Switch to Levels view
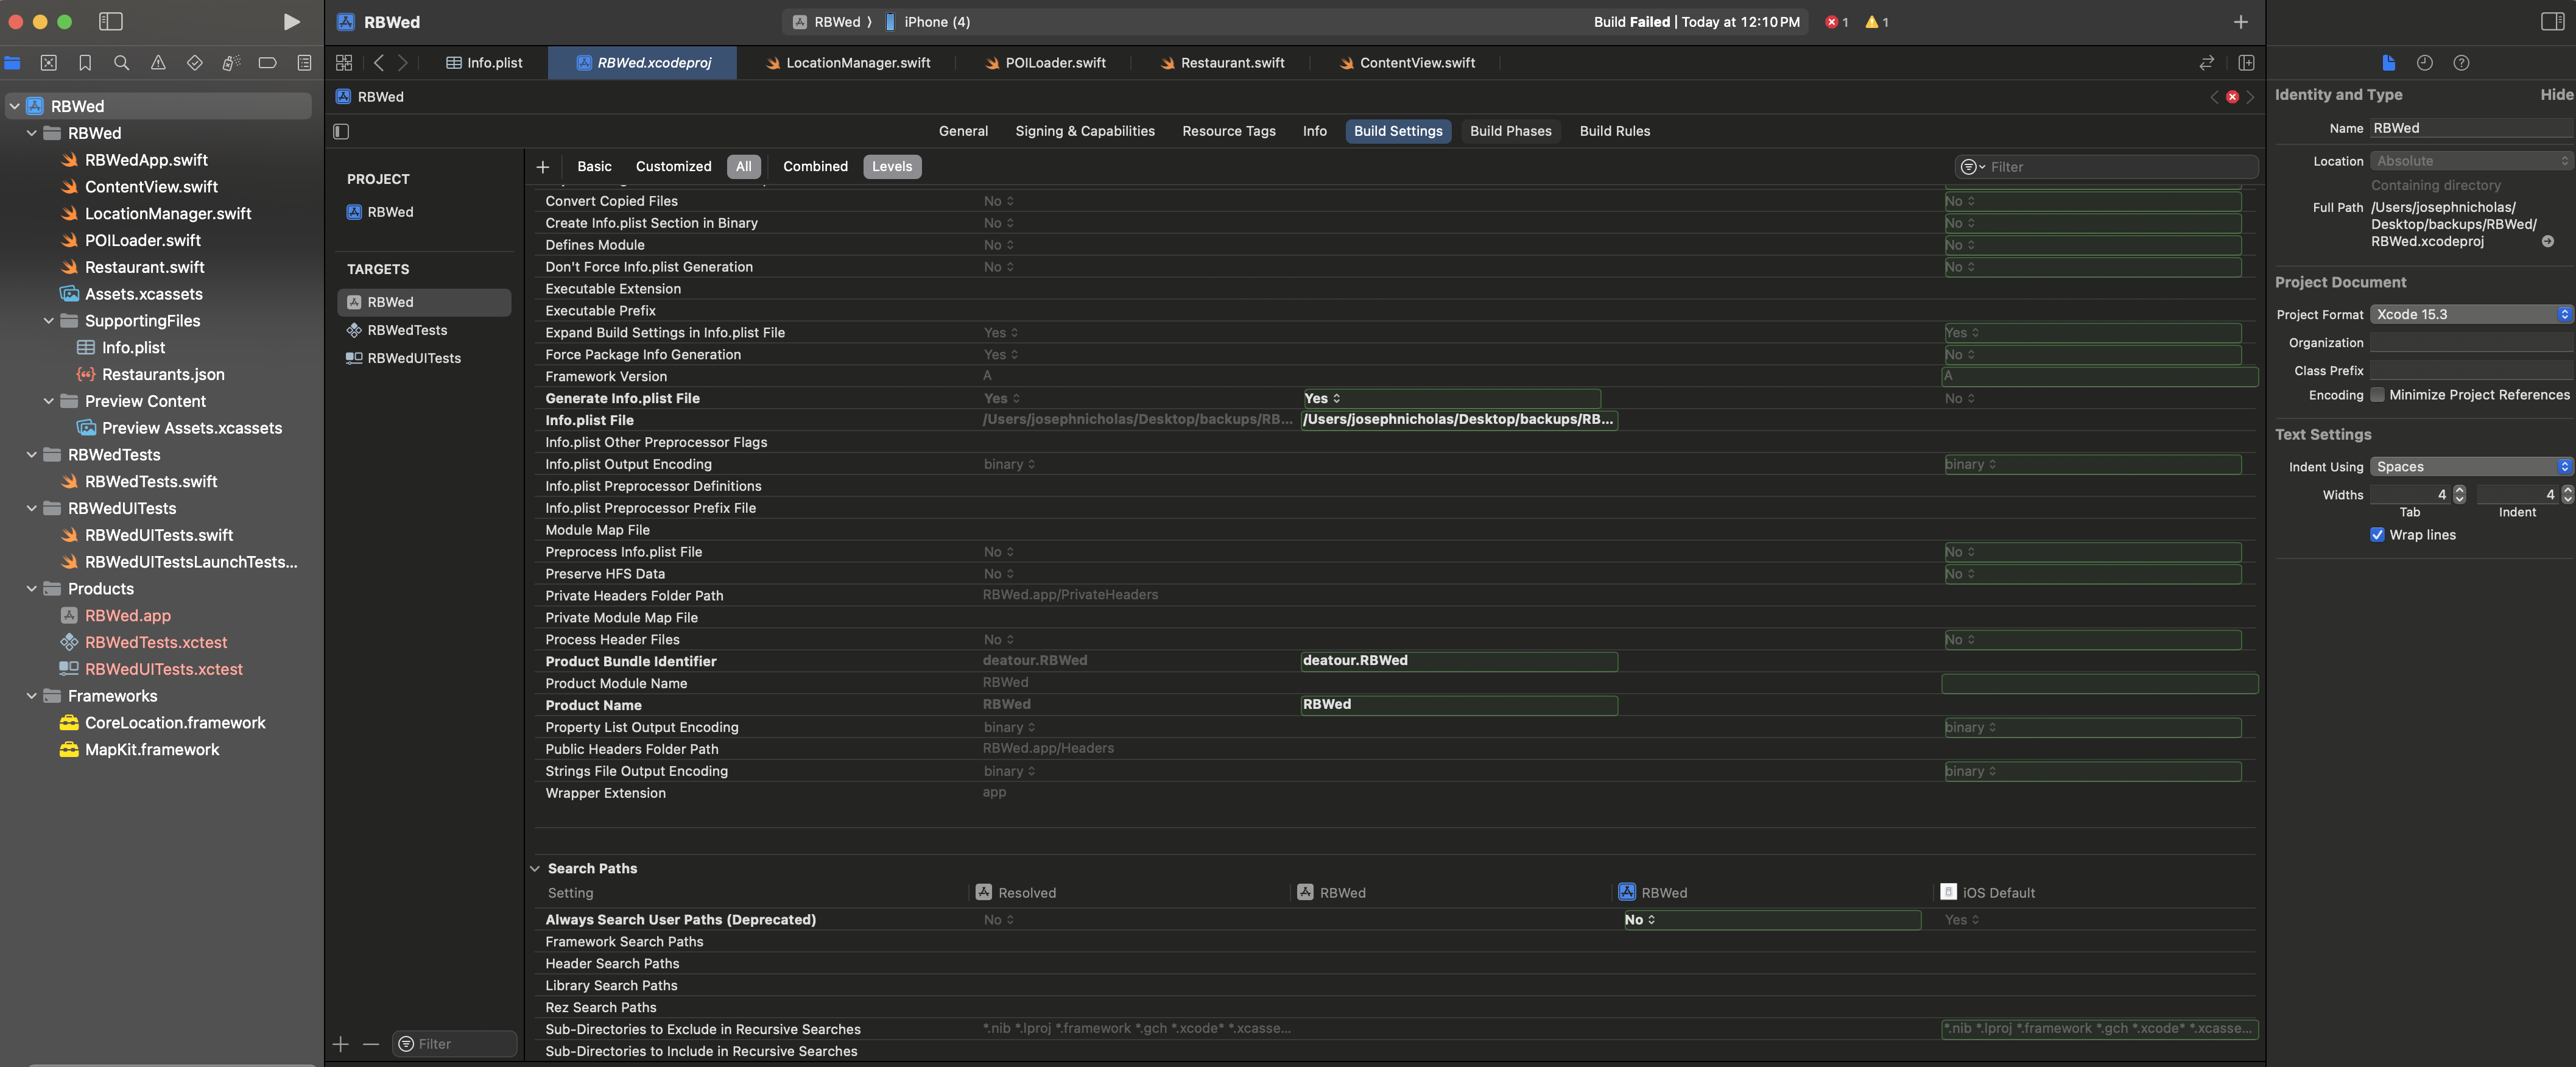The height and width of the screenshot is (1067, 2576). coord(891,167)
